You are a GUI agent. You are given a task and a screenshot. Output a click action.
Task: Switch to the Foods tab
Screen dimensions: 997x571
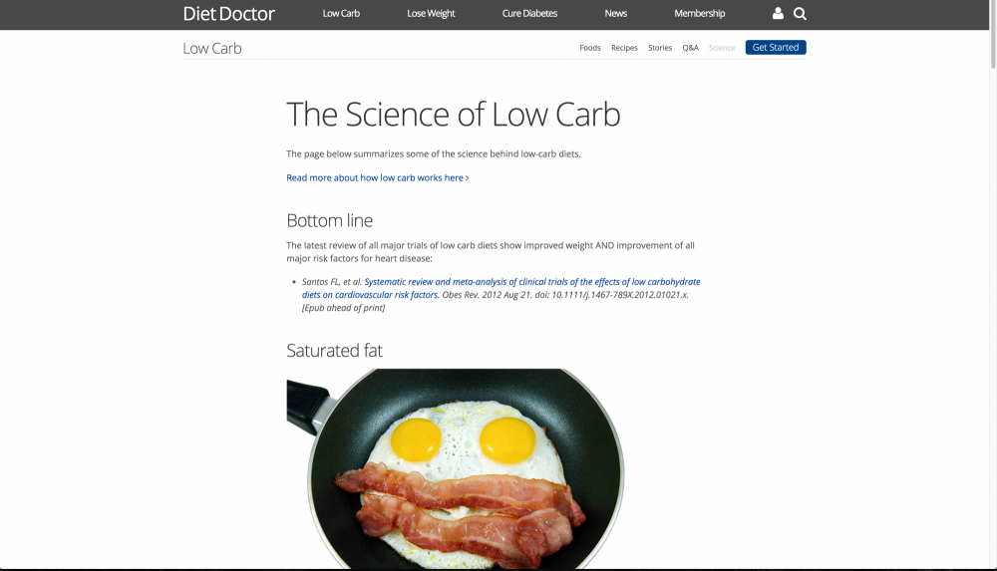(x=590, y=48)
